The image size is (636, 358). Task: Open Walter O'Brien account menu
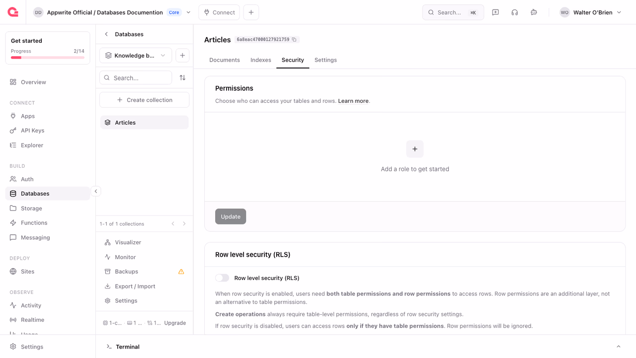pyautogui.click(x=590, y=12)
